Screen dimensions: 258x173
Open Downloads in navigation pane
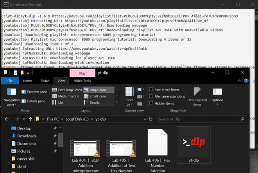tap(27, 136)
